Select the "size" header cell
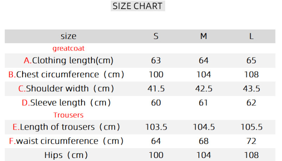 click(69, 36)
